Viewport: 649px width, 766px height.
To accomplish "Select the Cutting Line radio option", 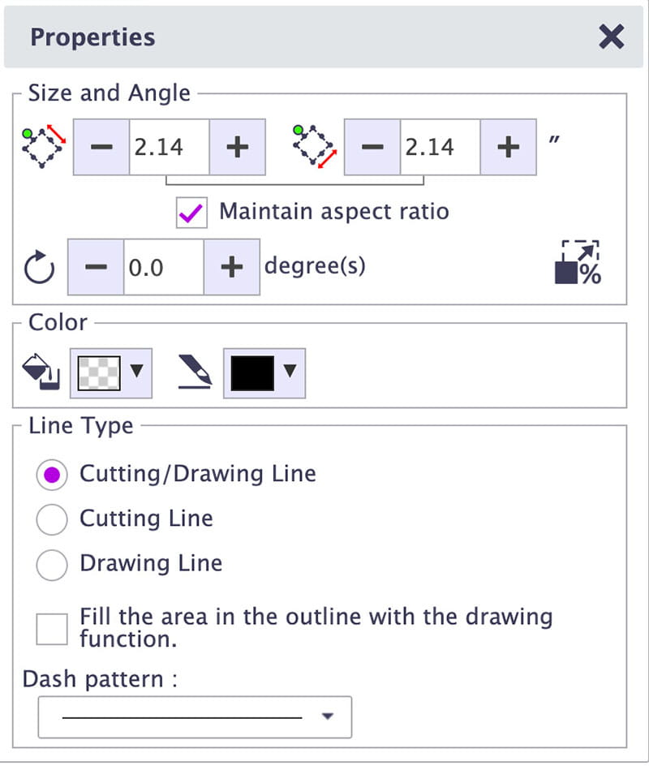I will click(x=52, y=519).
